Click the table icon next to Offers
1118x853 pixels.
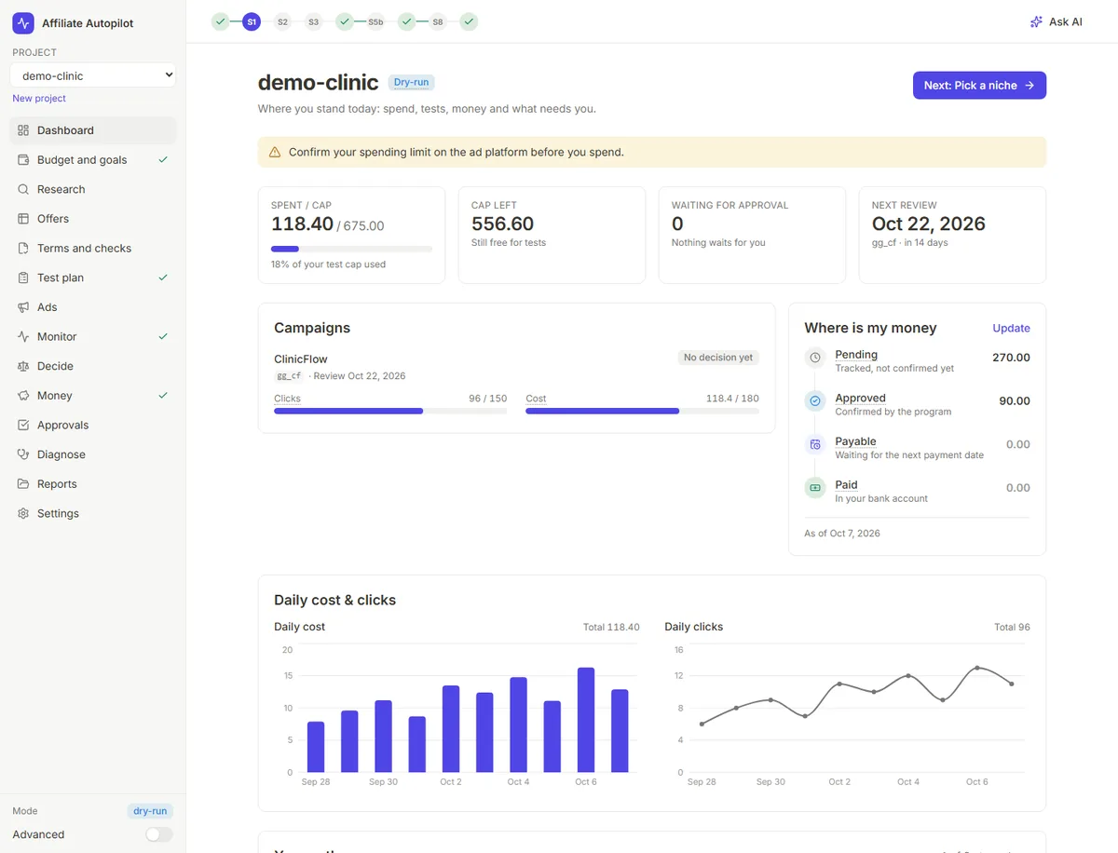coord(23,219)
